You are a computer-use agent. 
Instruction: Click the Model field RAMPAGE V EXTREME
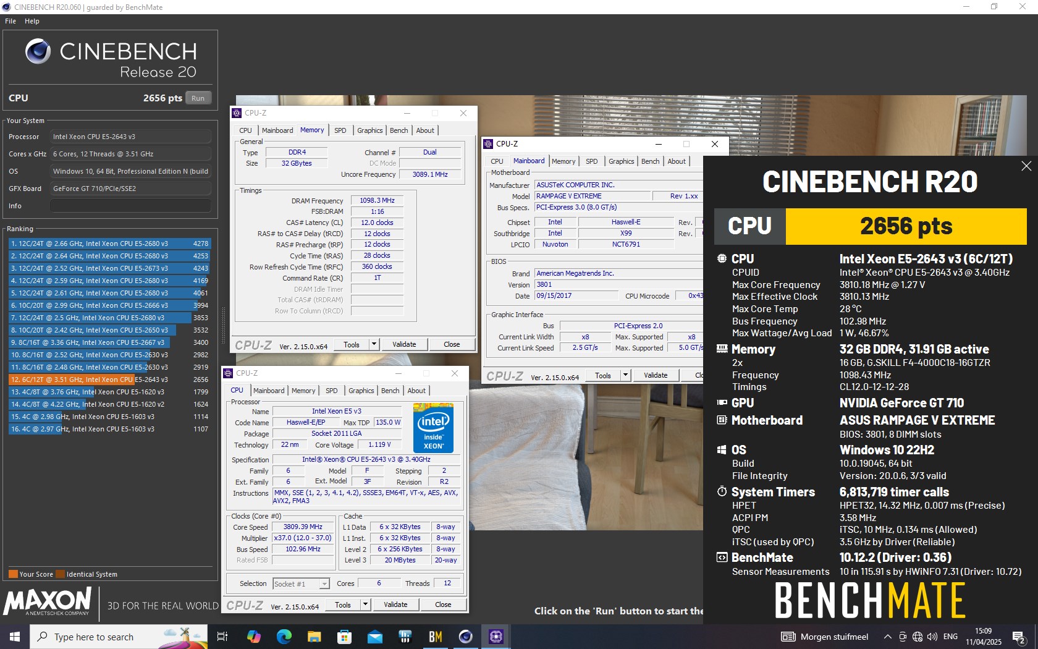[x=593, y=196]
